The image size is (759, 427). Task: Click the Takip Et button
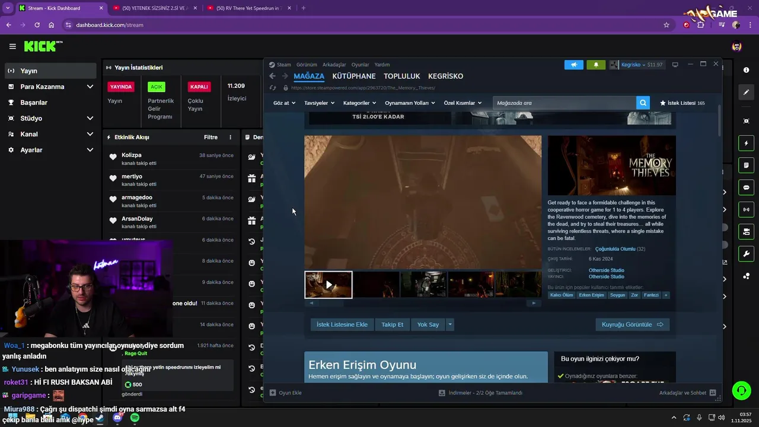392,324
